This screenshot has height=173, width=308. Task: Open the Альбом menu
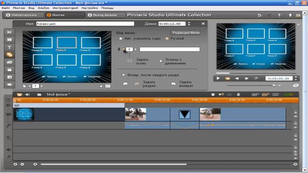[44, 8]
